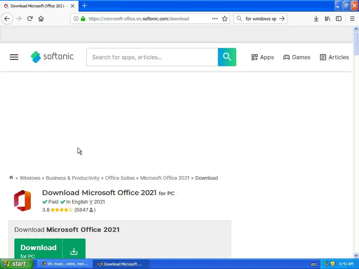Open the Apps section
The width and height of the screenshot is (359, 269).
pos(263,57)
